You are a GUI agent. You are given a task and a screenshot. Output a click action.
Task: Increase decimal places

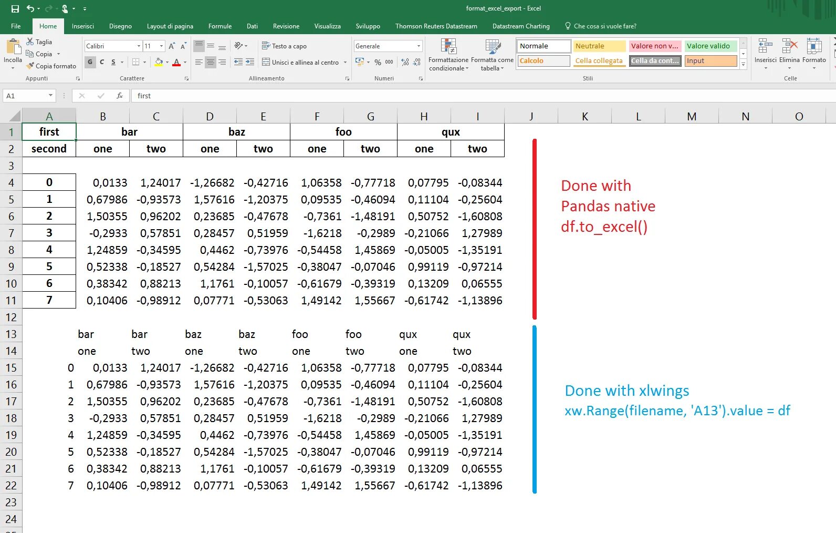click(x=405, y=62)
